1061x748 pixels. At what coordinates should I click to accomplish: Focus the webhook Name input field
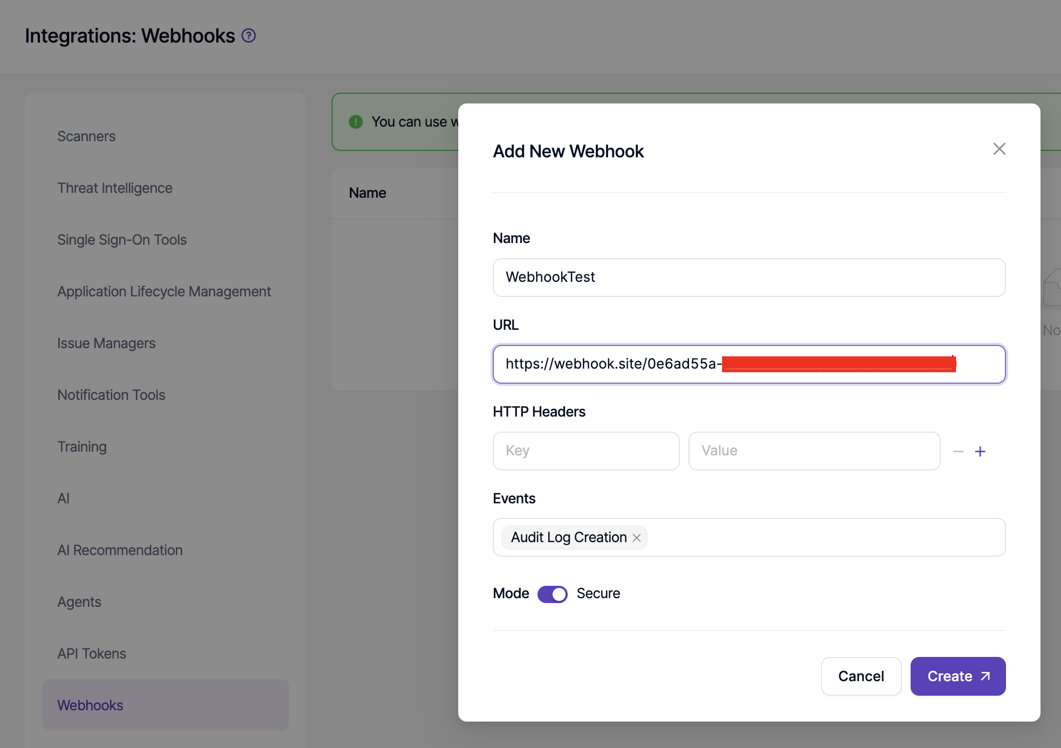pyautogui.click(x=748, y=278)
